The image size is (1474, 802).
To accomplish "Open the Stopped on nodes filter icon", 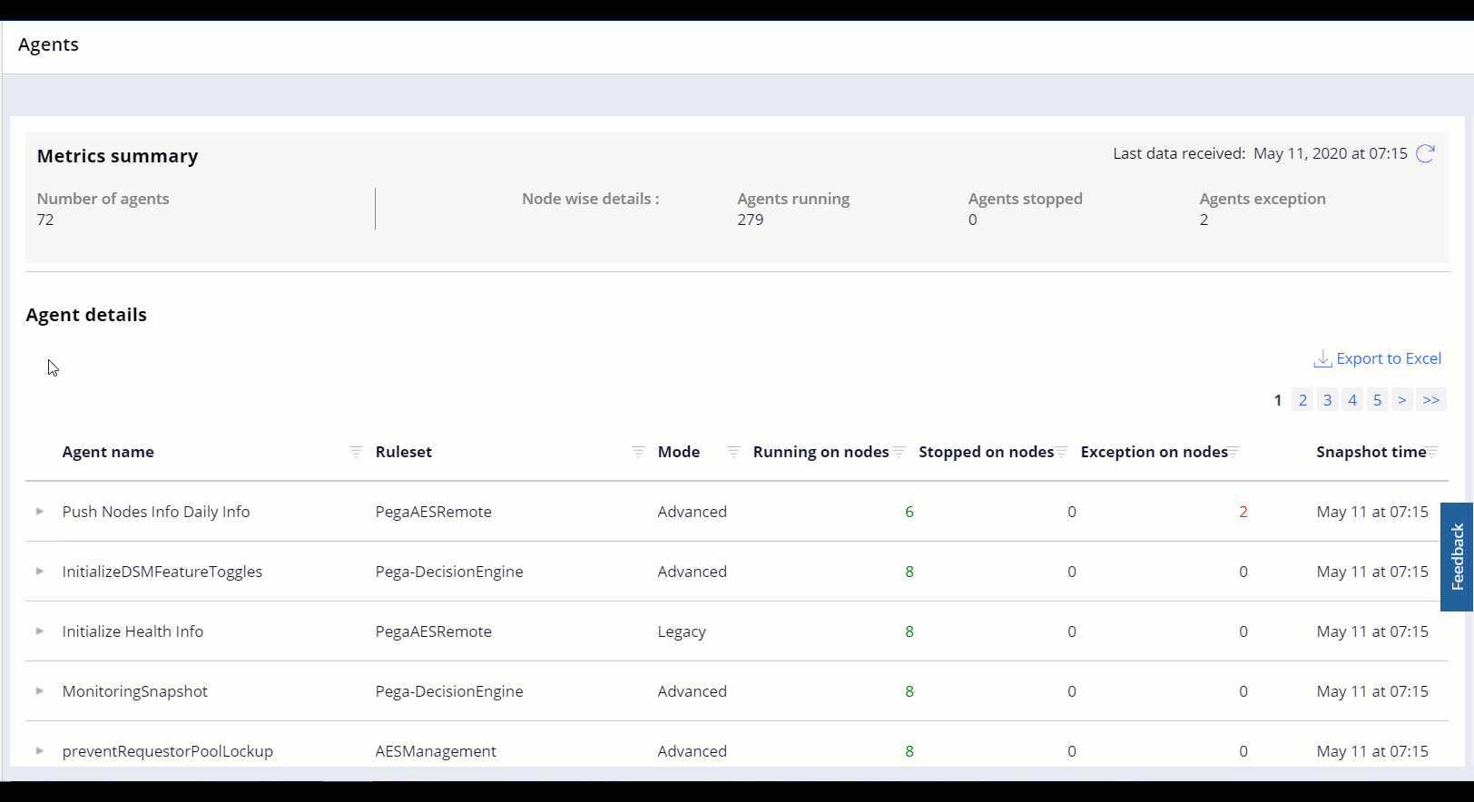I will [1061, 452].
